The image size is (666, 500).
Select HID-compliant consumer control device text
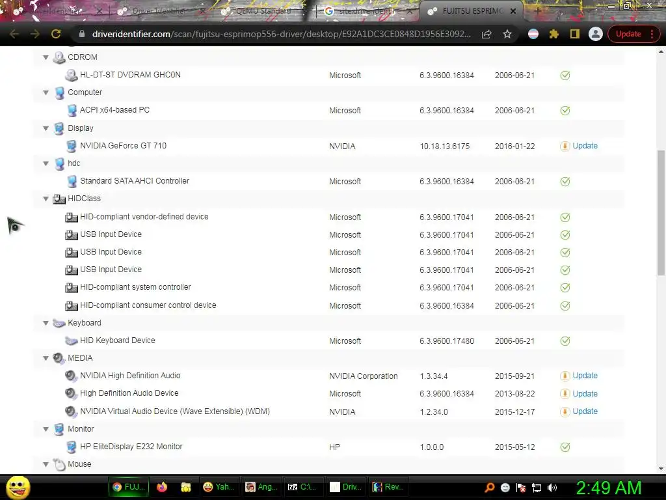[148, 305]
